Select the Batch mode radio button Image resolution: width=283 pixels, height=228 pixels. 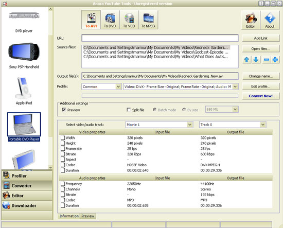click(x=154, y=110)
